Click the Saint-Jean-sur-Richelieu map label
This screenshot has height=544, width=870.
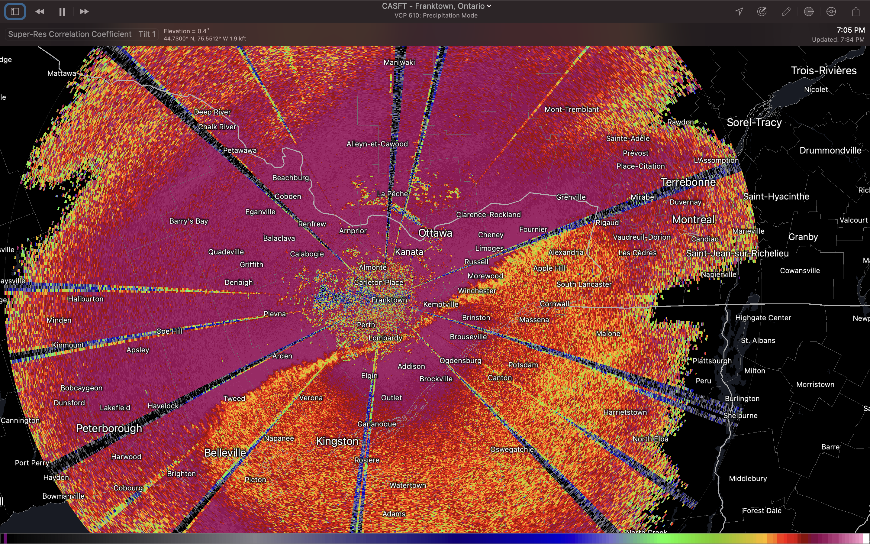click(x=737, y=253)
